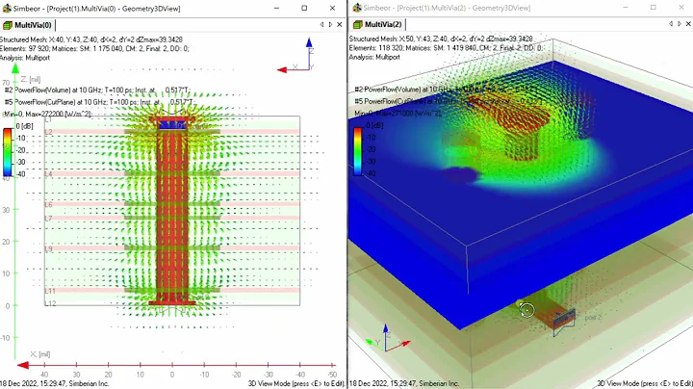Viewport: 693px width, 389px height.
Task: Click '18 Dec 2022, 15:29:47' status in left window
Action: tap(54, 383)
